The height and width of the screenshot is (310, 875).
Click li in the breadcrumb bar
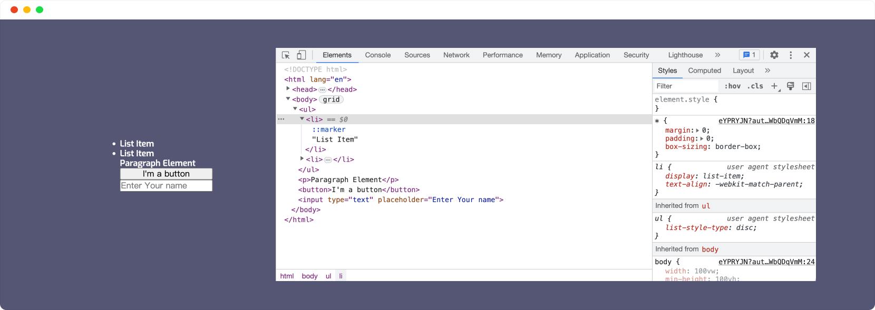[x=341, y=276]
